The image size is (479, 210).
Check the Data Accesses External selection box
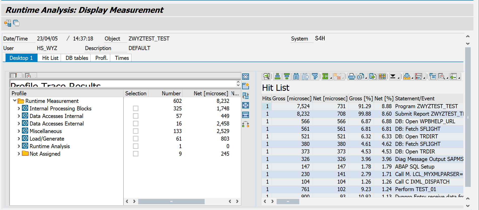coord(136,123)
